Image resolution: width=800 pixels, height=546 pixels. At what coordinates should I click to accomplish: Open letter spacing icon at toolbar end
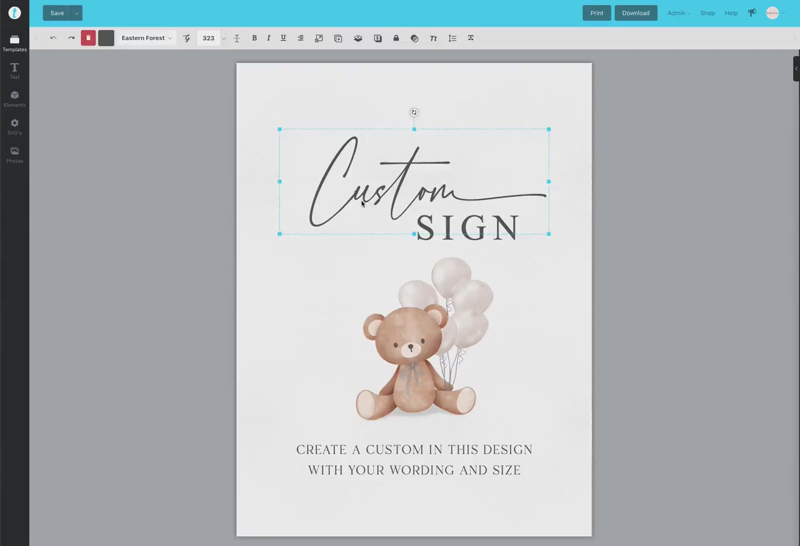coord(471,38)
